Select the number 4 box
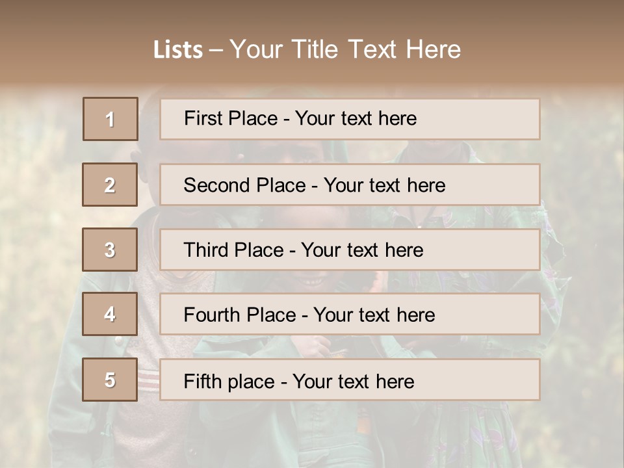624x468 pixels. 110,314
